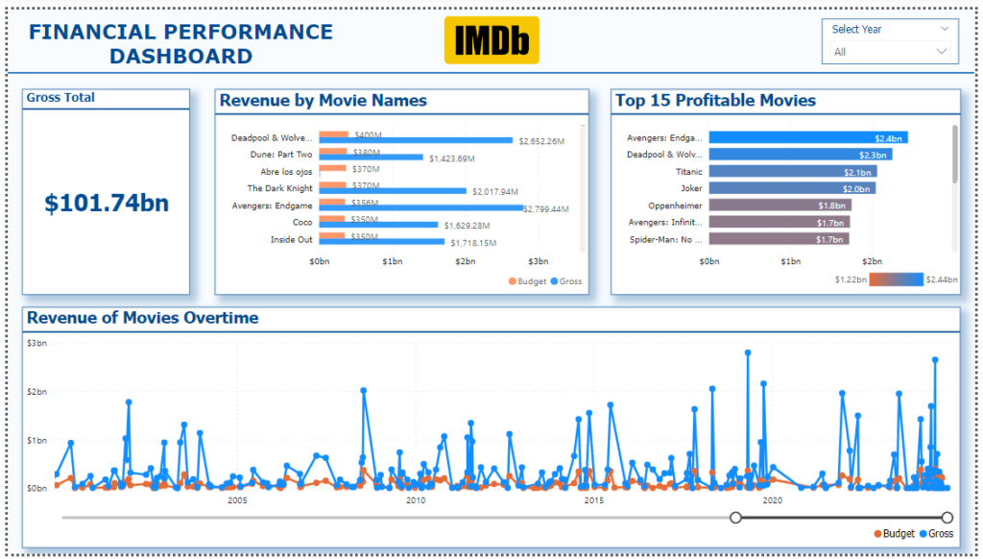Expand the Select Year slicer header chevron
Screen dimensions: 983x559
[x=945, y=29]
